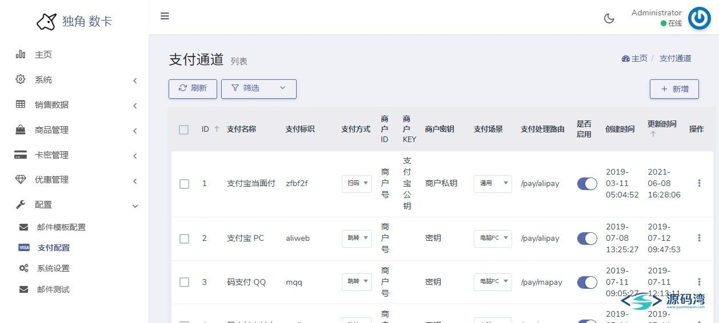Switch to dark mode with moon icon
The image size is (719, 323).
[x=609, y=18]
